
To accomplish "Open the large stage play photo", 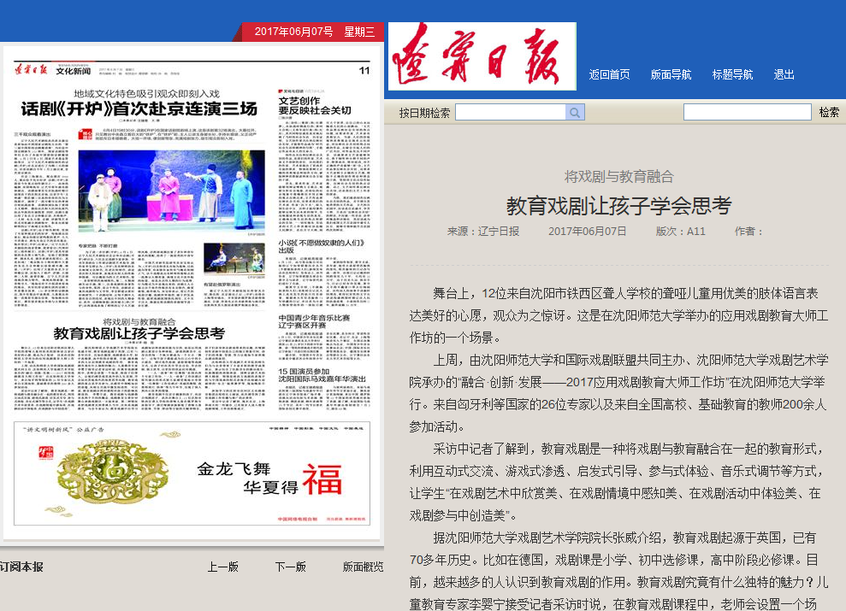I will click(172, 191).
